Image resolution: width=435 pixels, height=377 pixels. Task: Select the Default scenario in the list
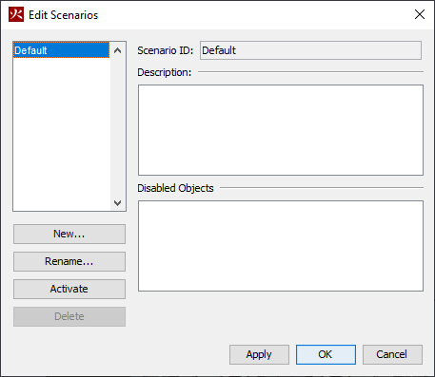point(61,50)
